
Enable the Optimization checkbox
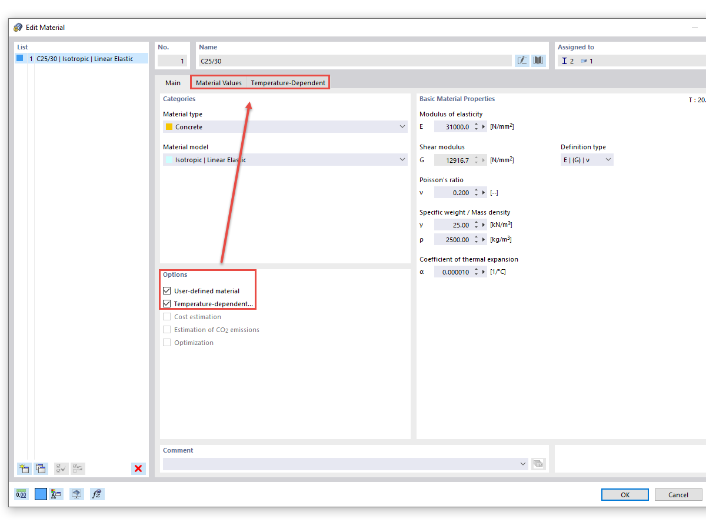click(x=166, y=342)
